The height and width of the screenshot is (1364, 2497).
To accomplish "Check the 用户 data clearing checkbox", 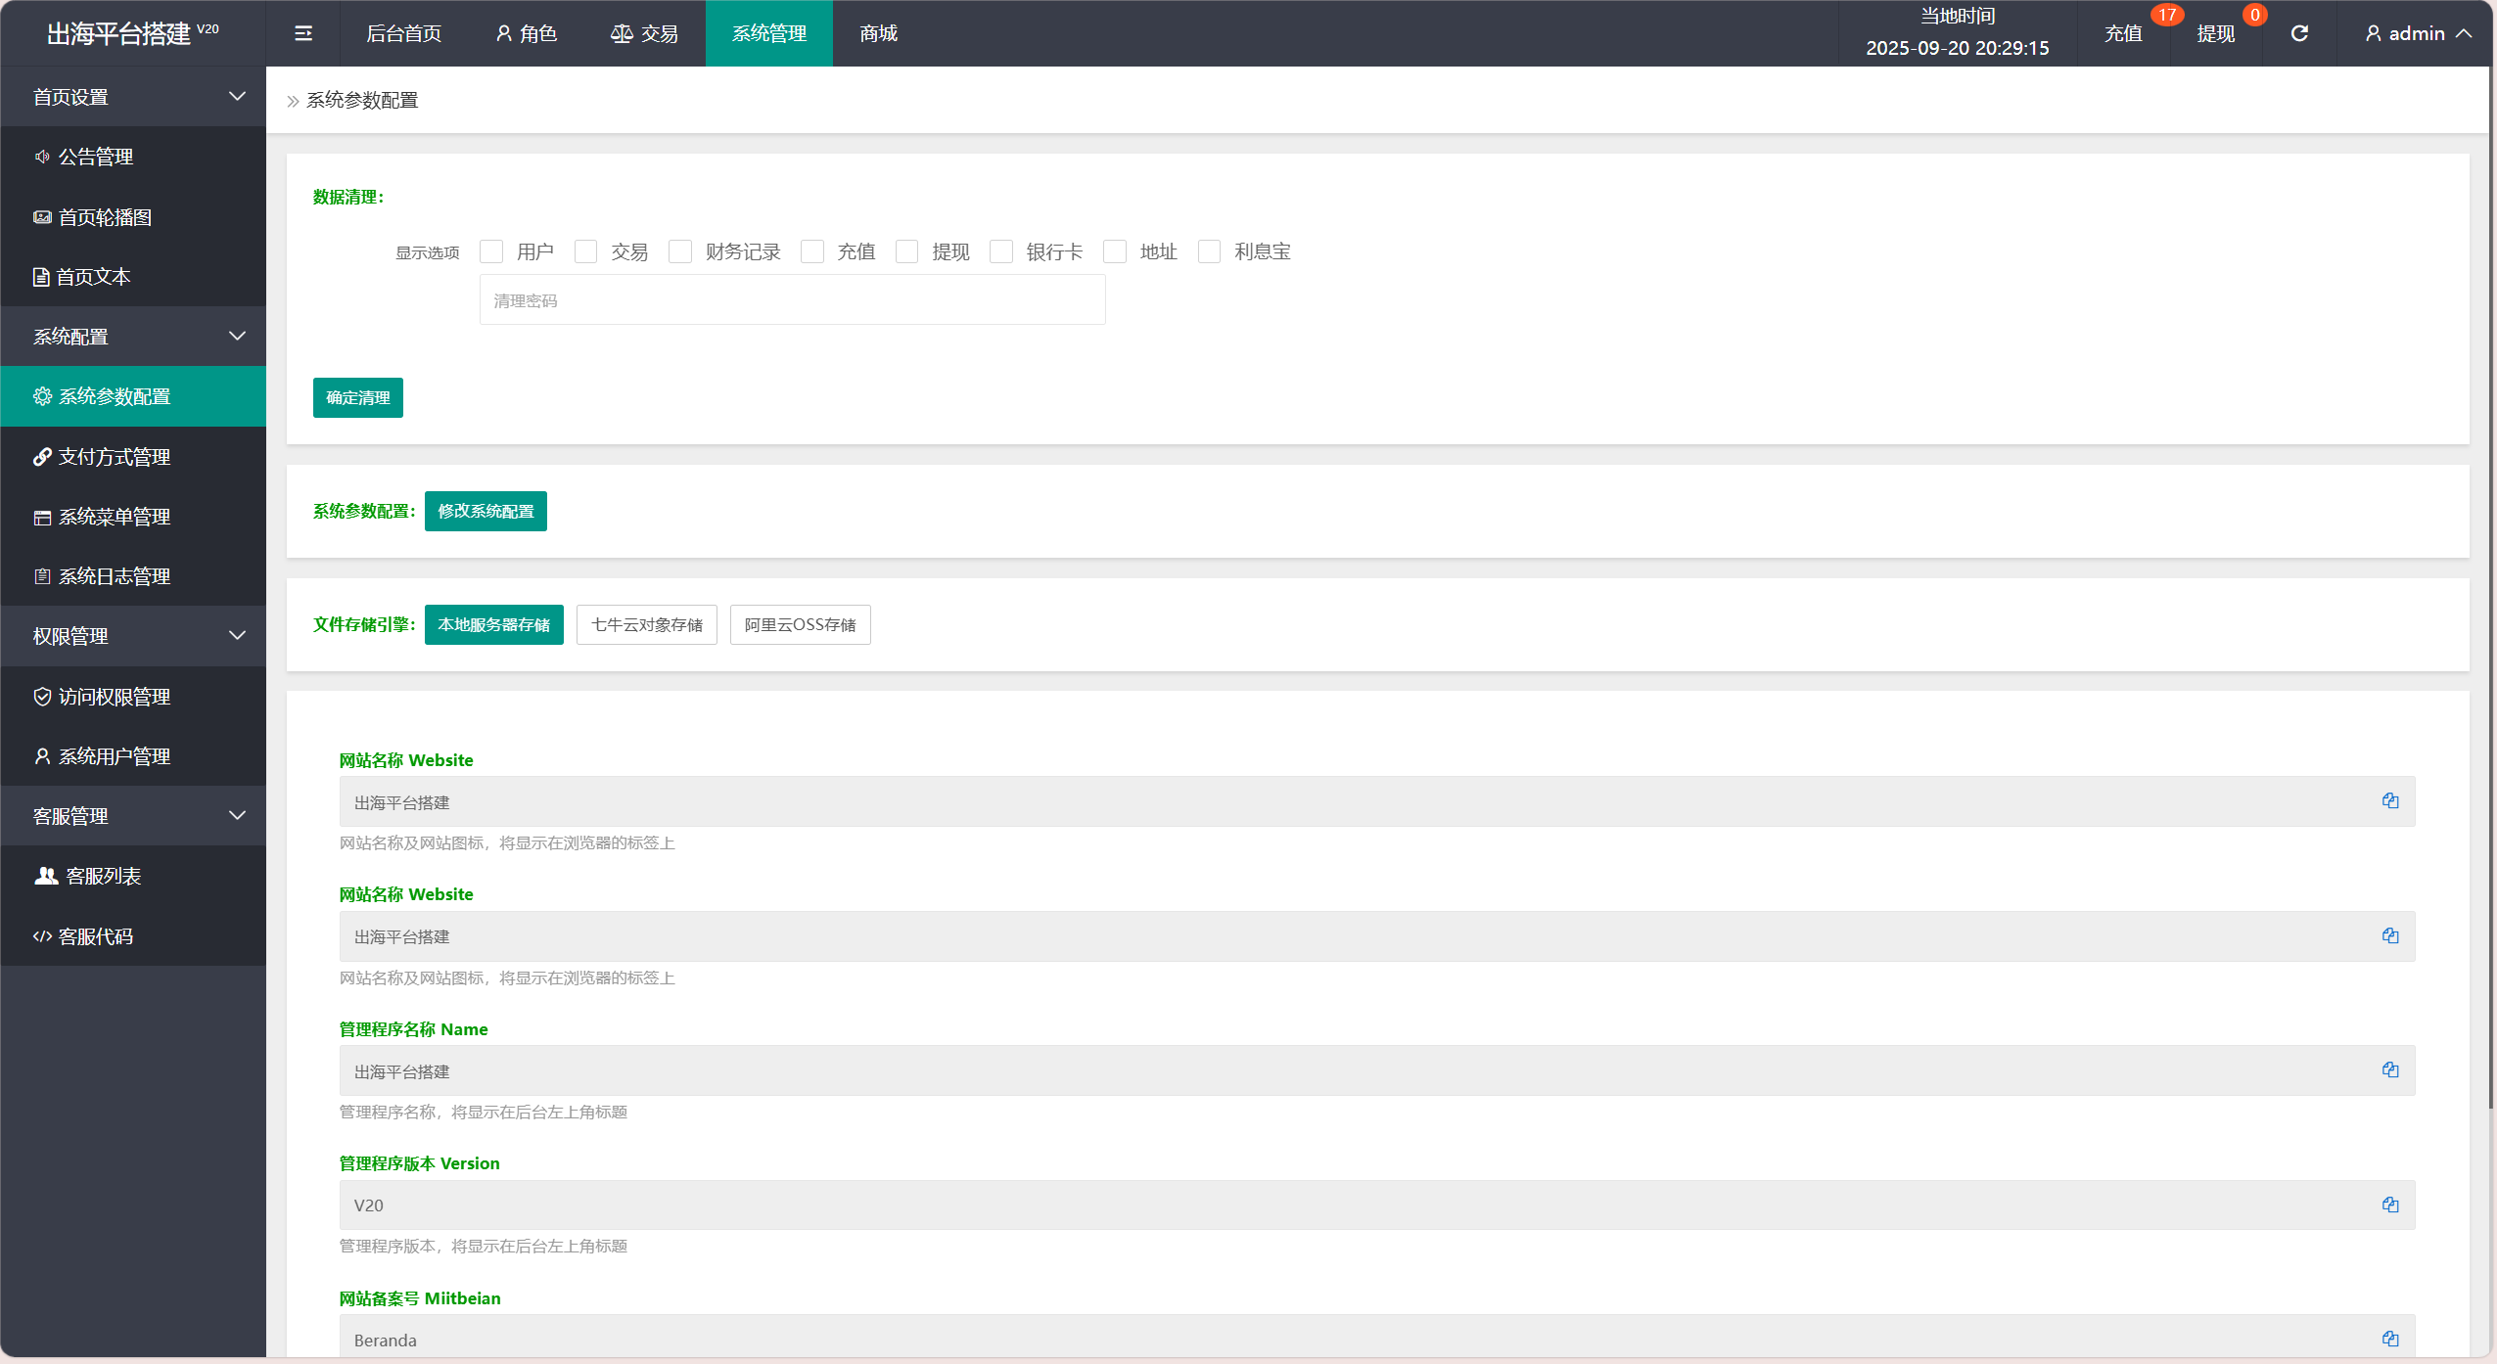I will [x=491, y=252].
